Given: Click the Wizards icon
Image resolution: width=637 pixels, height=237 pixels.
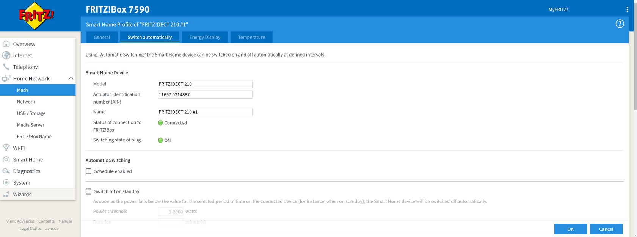Looking at the screenshot, I should point(6,194).
